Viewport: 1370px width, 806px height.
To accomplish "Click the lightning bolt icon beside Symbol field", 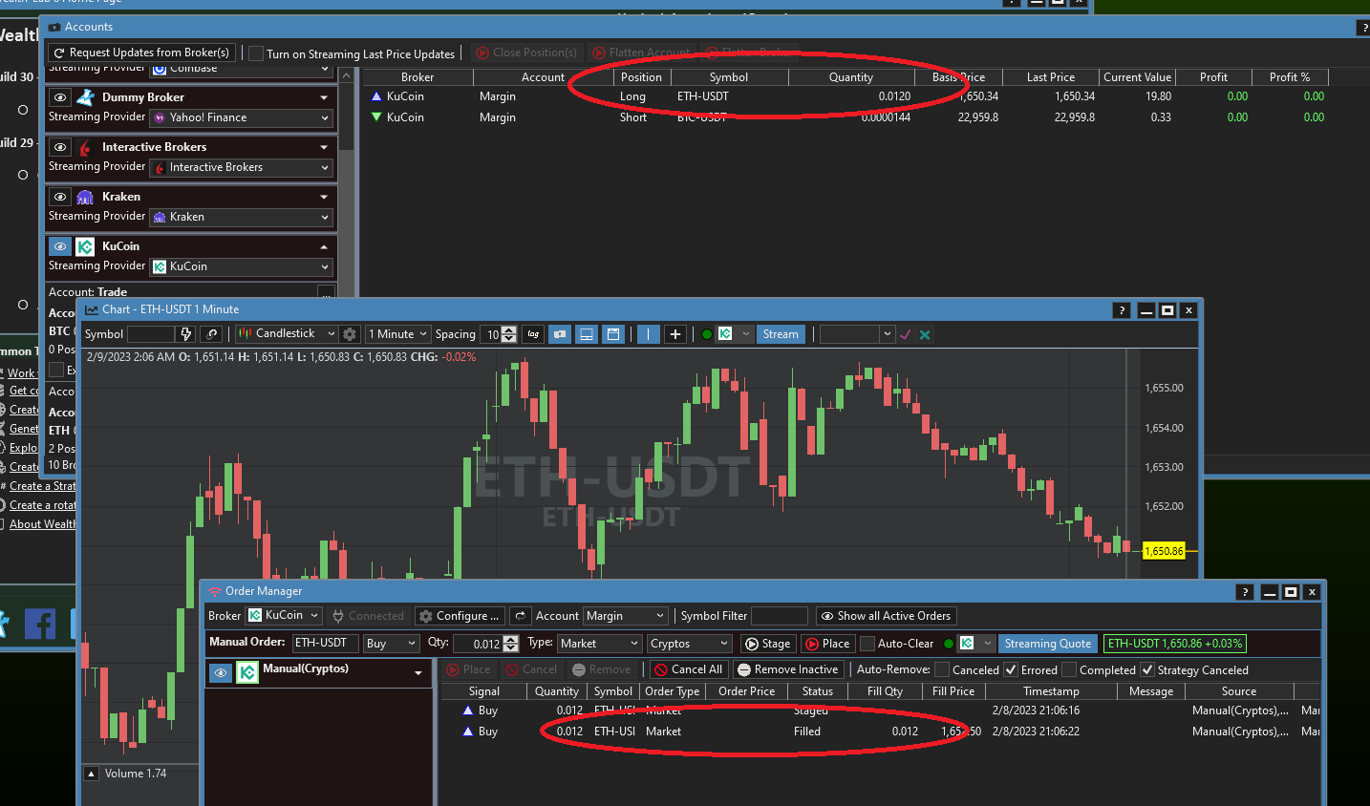I will [x=186, y=334].
